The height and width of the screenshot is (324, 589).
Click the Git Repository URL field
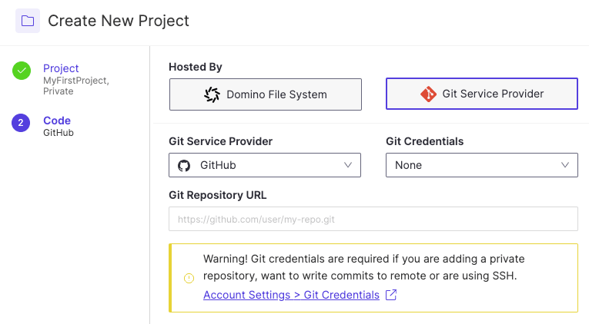[x=373, y=219]
